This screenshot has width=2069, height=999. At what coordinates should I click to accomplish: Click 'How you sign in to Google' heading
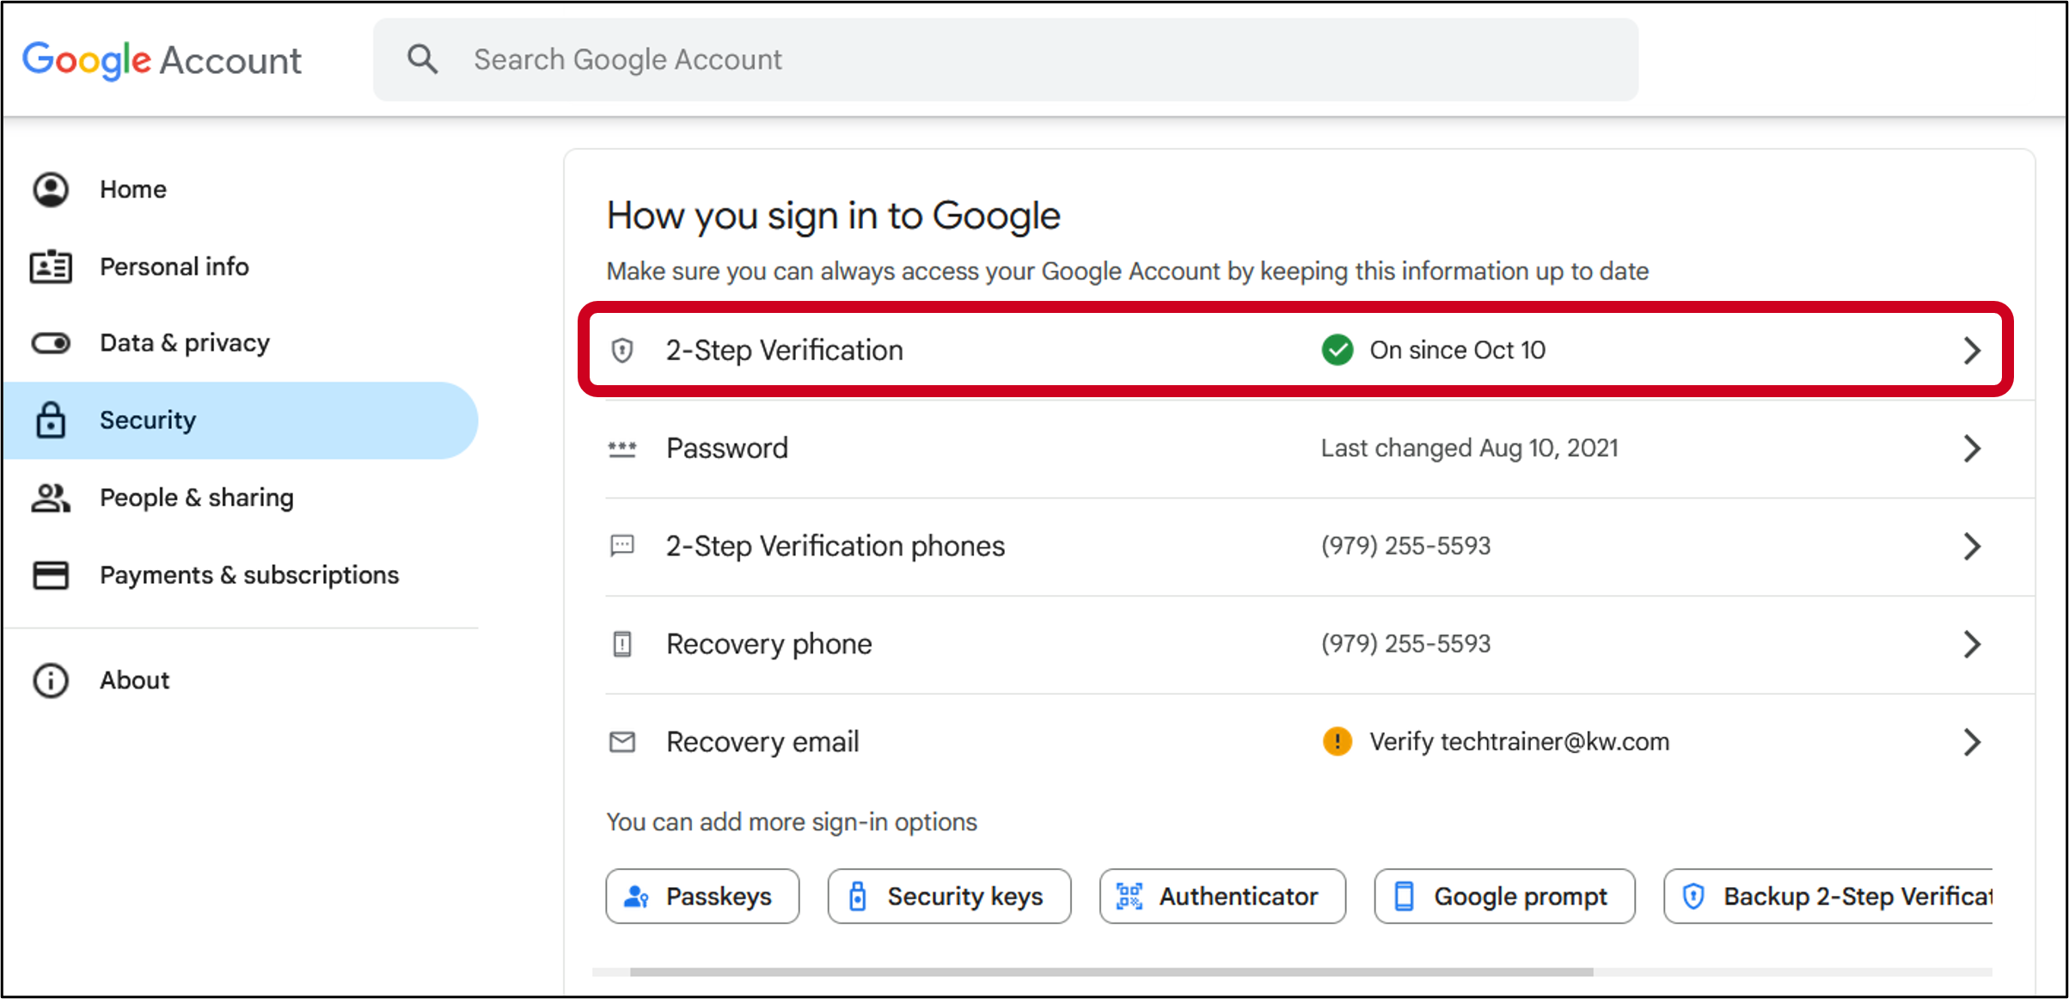[833, 216]
